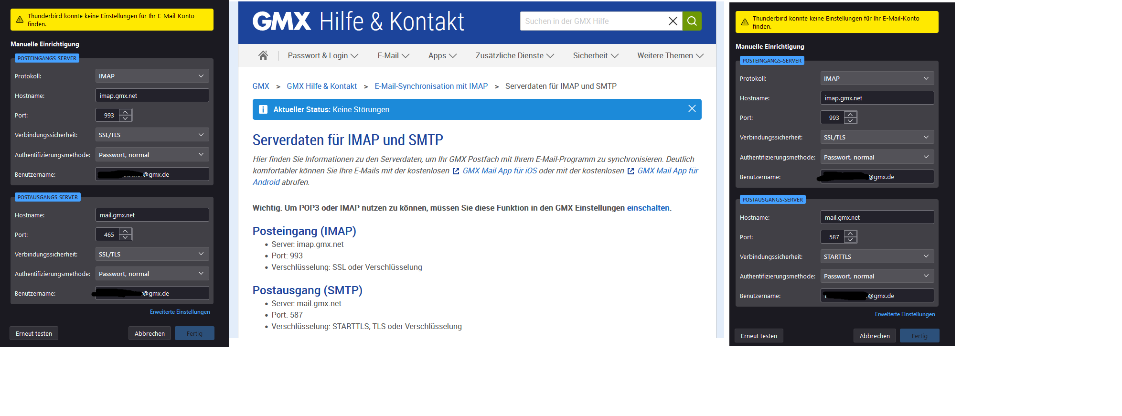
Task: Click the GMX logo
Action: point(282,21)
